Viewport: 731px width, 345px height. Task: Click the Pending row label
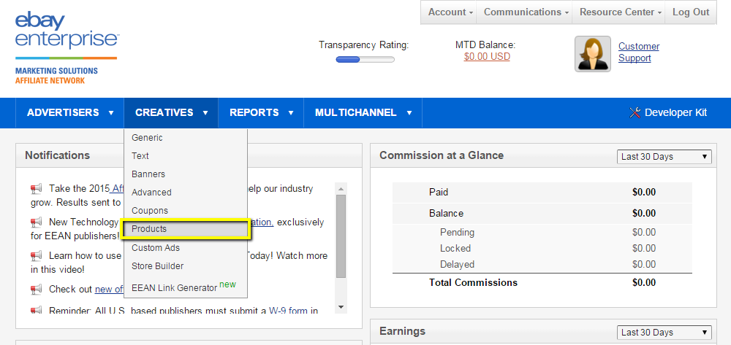pyautogui.click(x=457, y=232)
